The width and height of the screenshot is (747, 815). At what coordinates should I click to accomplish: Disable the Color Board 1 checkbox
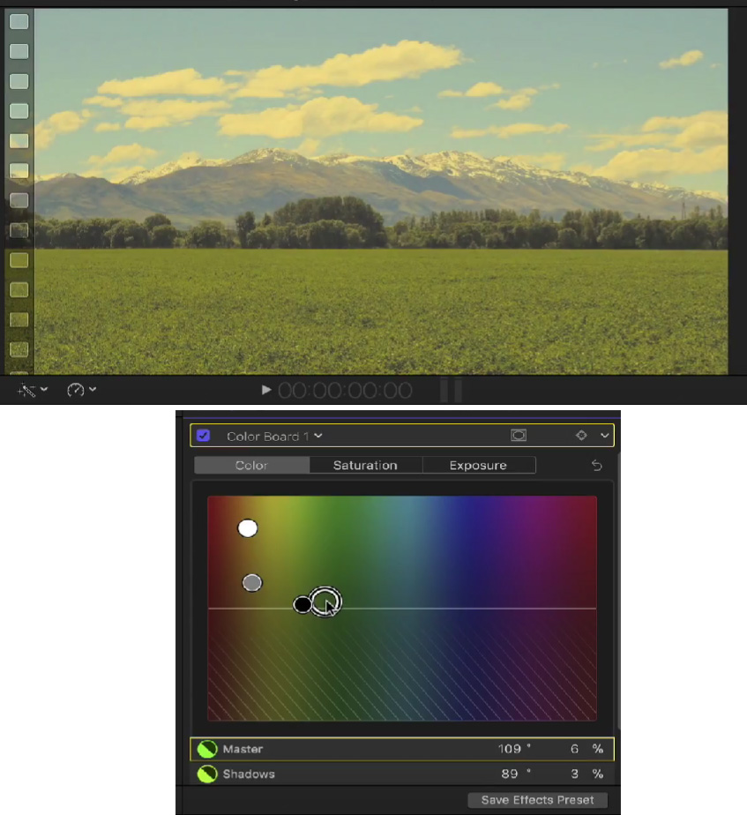pyautogui.click(x=203, y=436)
